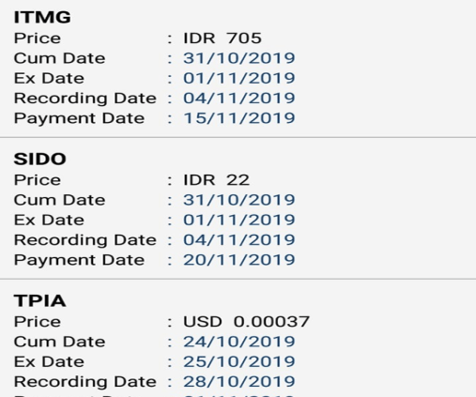
Task: Open the SIDO dividend entry
Action: pyautogui.click(x=238, y=208)
